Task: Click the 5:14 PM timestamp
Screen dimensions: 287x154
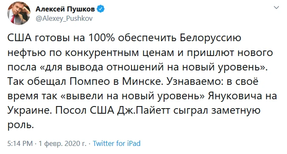Action: [x=20, y=143]
